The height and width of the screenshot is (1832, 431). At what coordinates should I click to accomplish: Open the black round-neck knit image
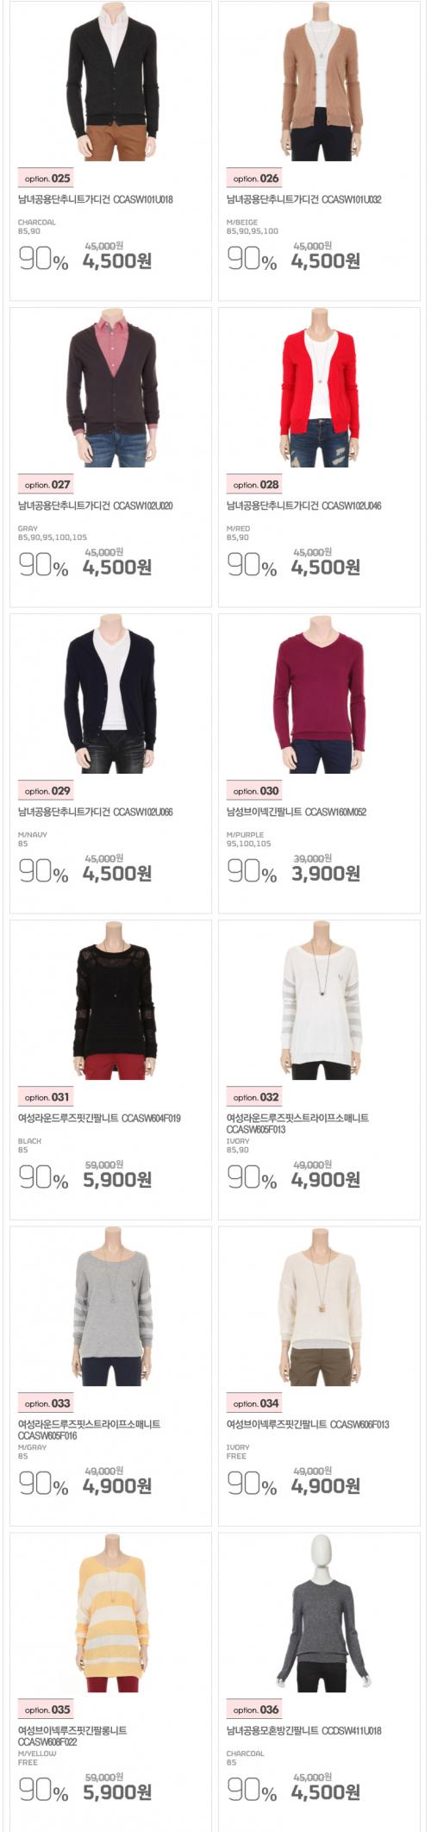click(111, 1001)
